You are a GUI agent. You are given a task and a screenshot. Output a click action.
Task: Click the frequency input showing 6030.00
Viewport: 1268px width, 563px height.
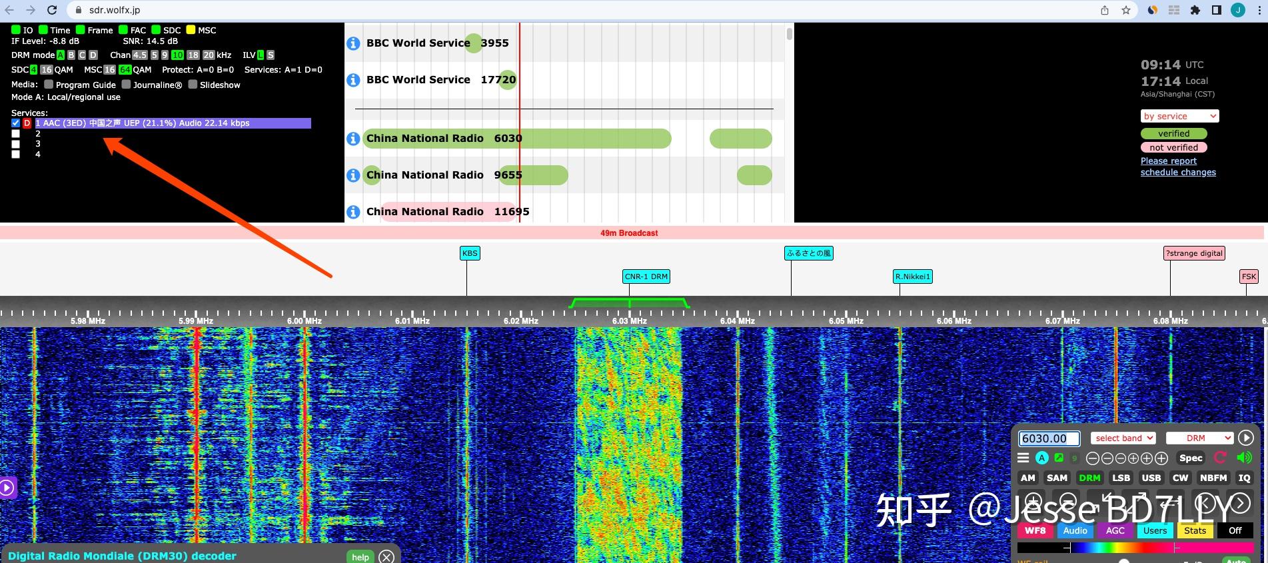coord(1049,438)
